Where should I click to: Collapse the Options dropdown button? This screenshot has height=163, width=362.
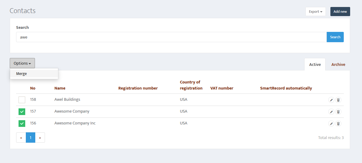[22, 63]
